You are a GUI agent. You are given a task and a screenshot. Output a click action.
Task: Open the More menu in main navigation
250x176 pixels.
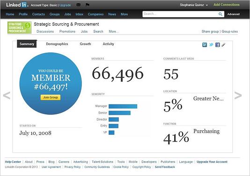click(x=124, y=14)
